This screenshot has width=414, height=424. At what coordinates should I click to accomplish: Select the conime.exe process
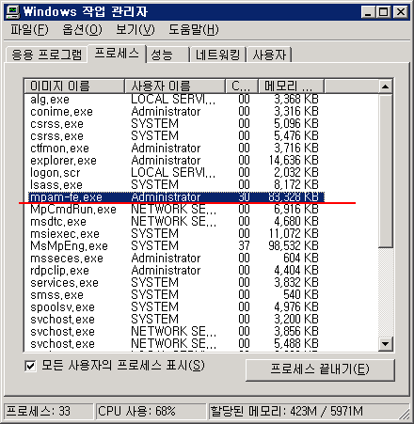click(174, 112)
